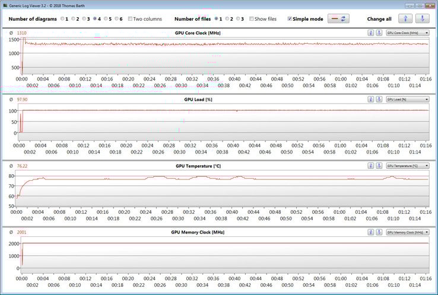This screenshot has height=295, width=438.
Task: Disable the Simple mode checkbox
Action: click(x=290, y=19)
